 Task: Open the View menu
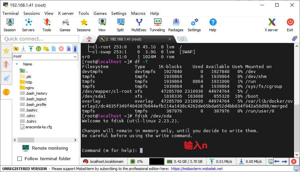point(49,13)
